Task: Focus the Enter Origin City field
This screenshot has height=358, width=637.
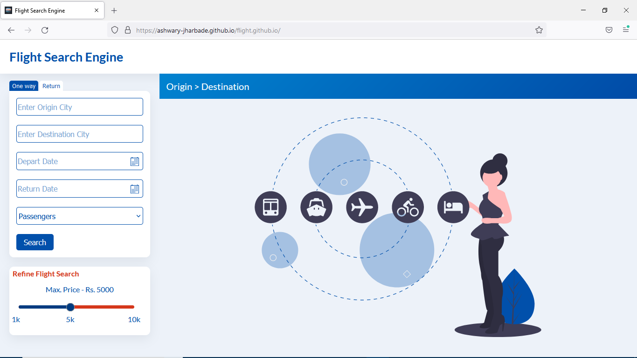Action: [80, 107]
